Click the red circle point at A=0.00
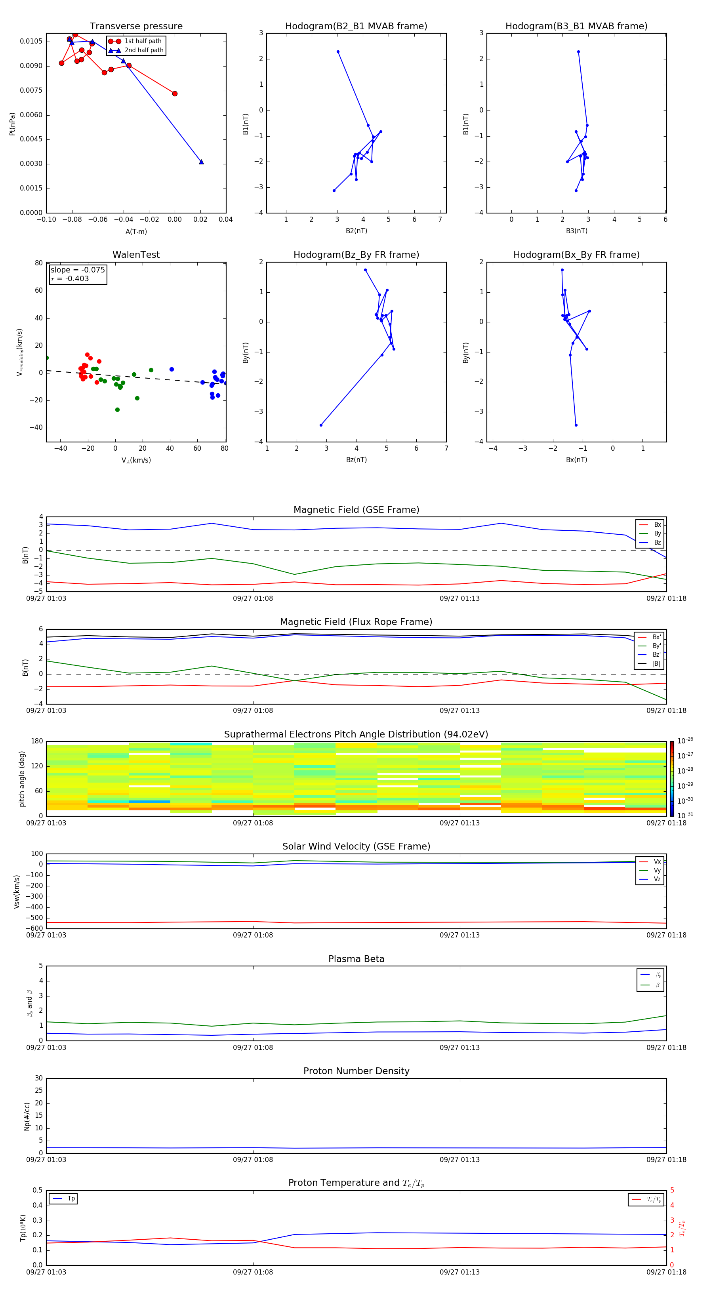This screenshot has width=713, height=1307. [x=175, y=93]
